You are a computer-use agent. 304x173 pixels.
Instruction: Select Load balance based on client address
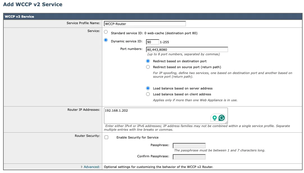pyautogui.click(x=148, y=94)
